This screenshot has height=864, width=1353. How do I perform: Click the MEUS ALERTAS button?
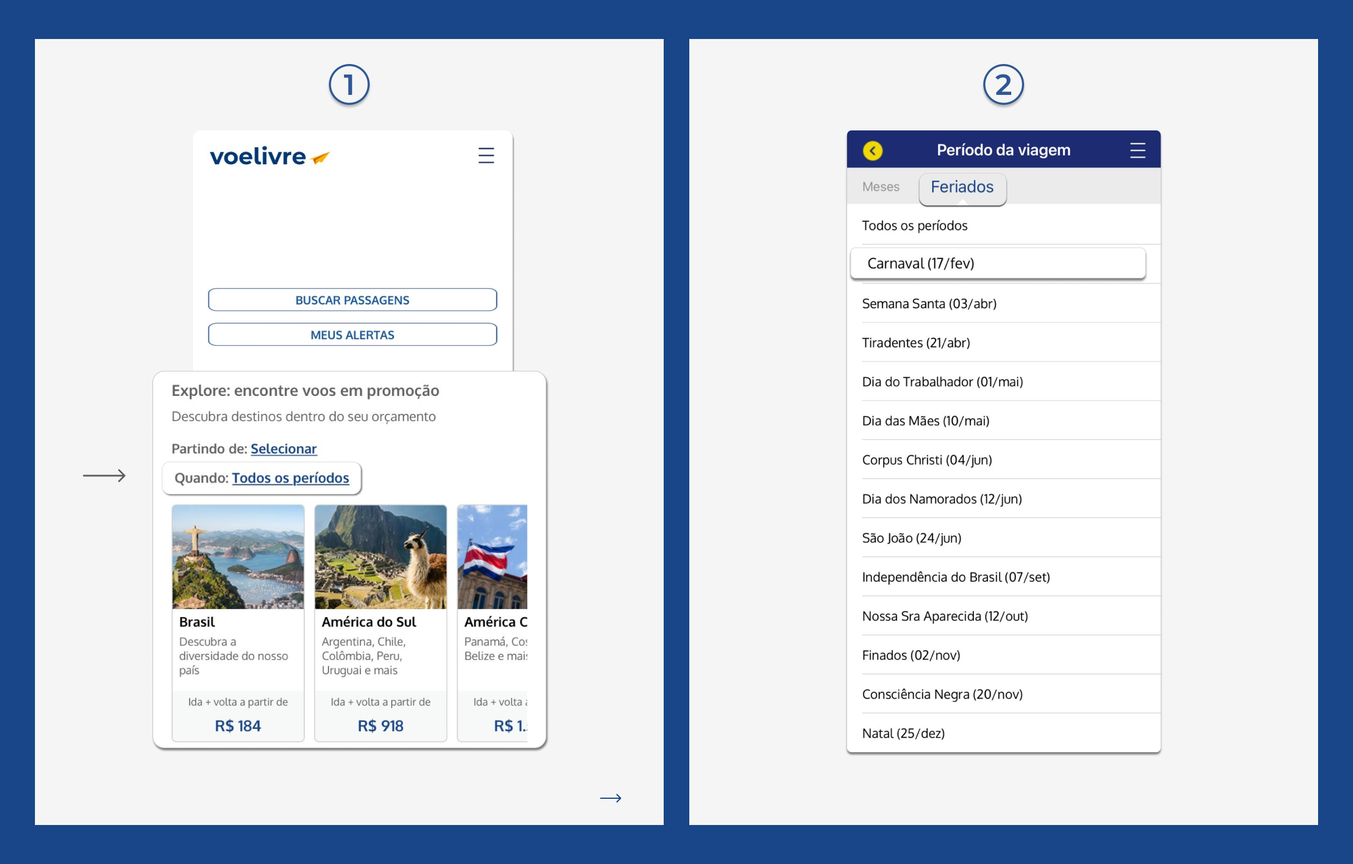click(352, 334)
